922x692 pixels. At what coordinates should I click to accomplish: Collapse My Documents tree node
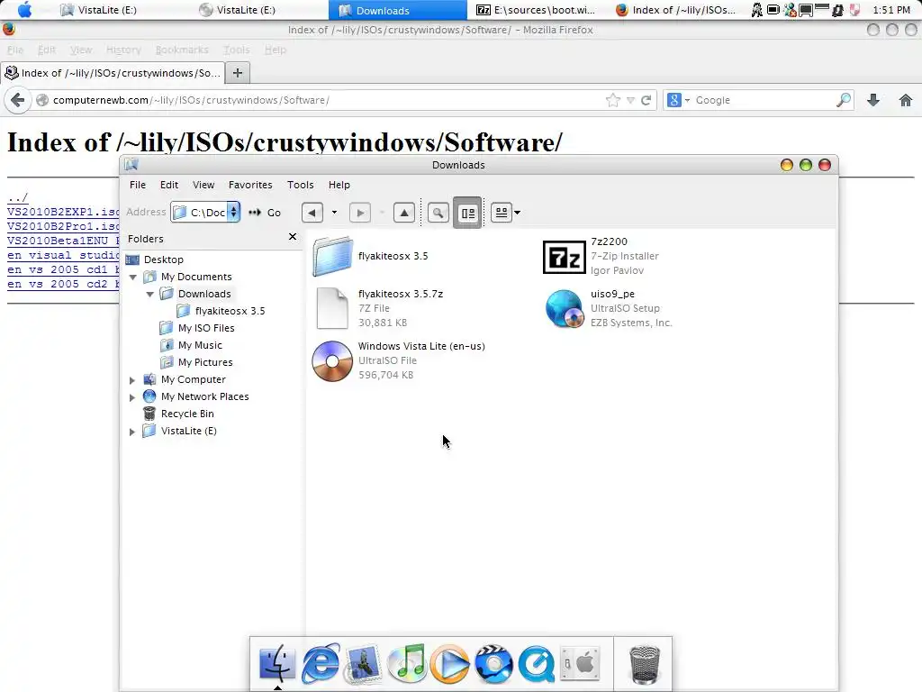pyautogui.click(x=133, y=277)
